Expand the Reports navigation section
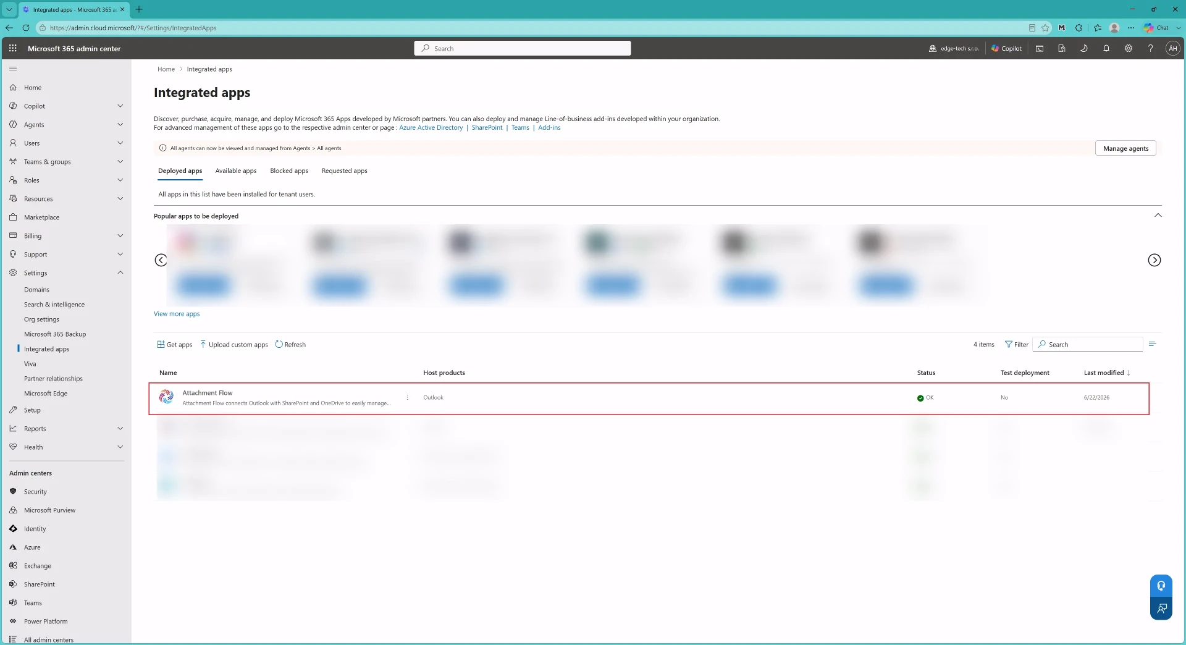 tap(120, 429)
